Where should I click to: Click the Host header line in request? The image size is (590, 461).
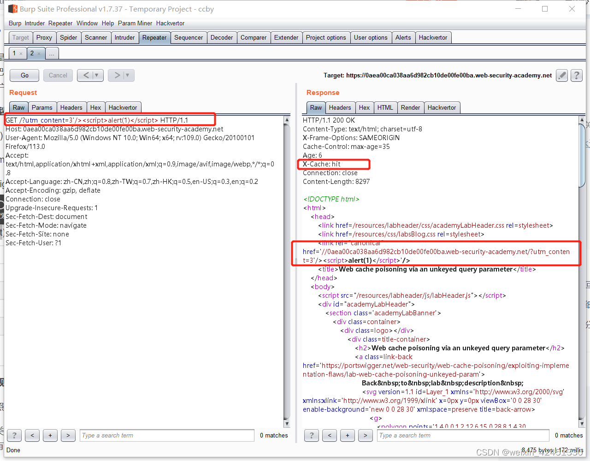click(x=114, y=129)
